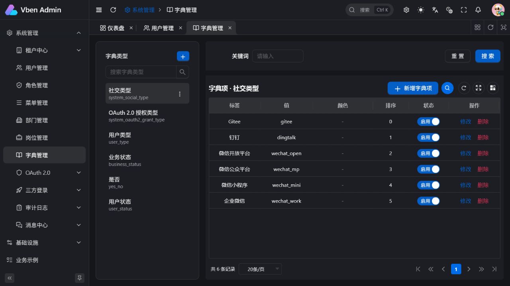Screen dimensions: 510x286
Task: Focus the 搜索字典类型 input
Action: tap(141, 72)
